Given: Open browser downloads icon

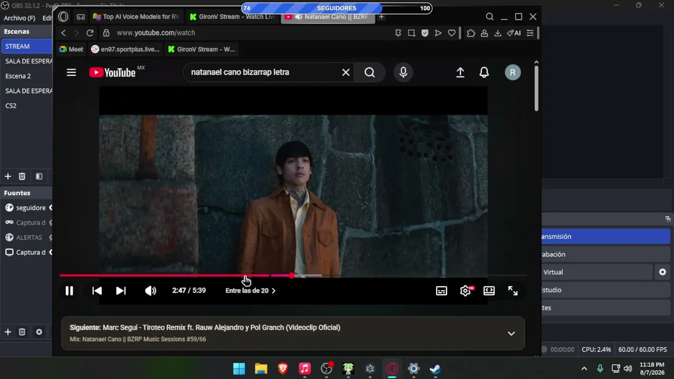Looking at the screenshot, I should [498, 33].
